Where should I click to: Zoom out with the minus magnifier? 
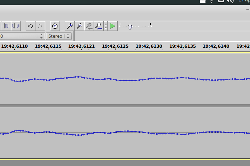pos(80,26)
